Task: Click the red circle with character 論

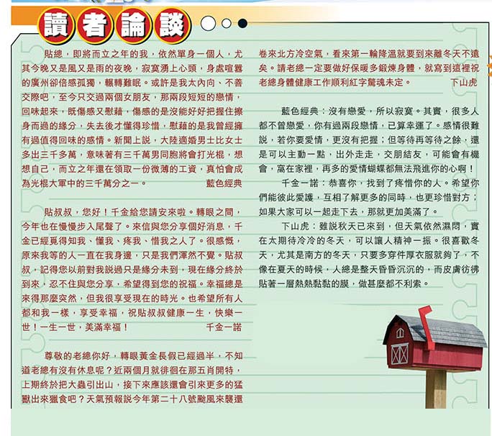Action: 134,26
